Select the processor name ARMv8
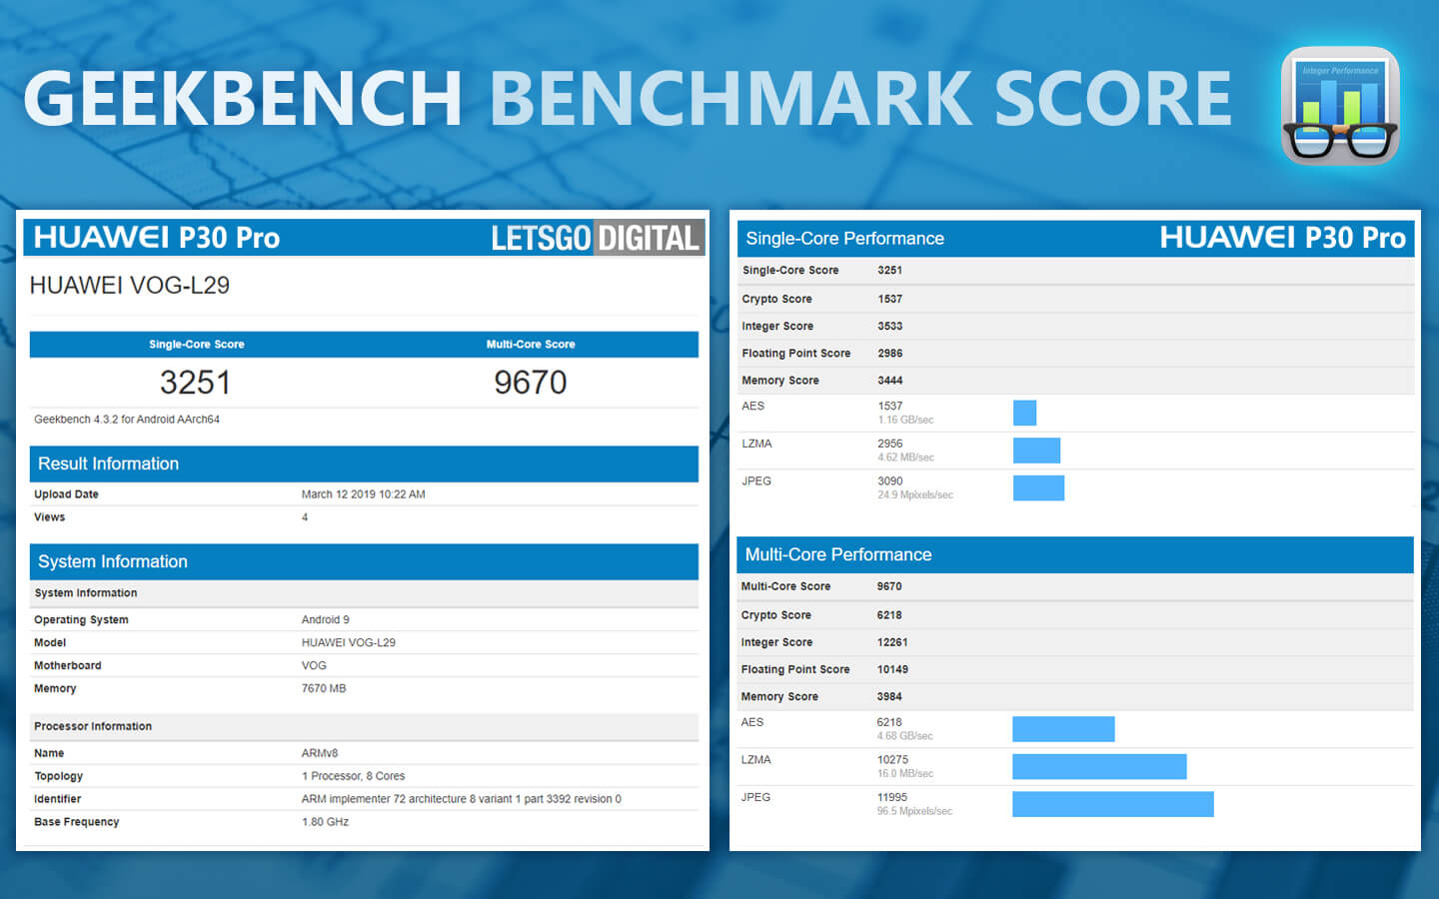1439x899 pixels. [x=320, y=754]
